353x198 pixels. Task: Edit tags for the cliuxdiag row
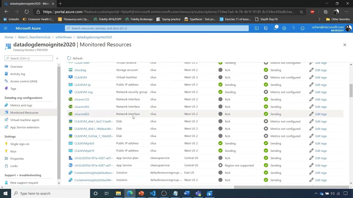(321, 70)
